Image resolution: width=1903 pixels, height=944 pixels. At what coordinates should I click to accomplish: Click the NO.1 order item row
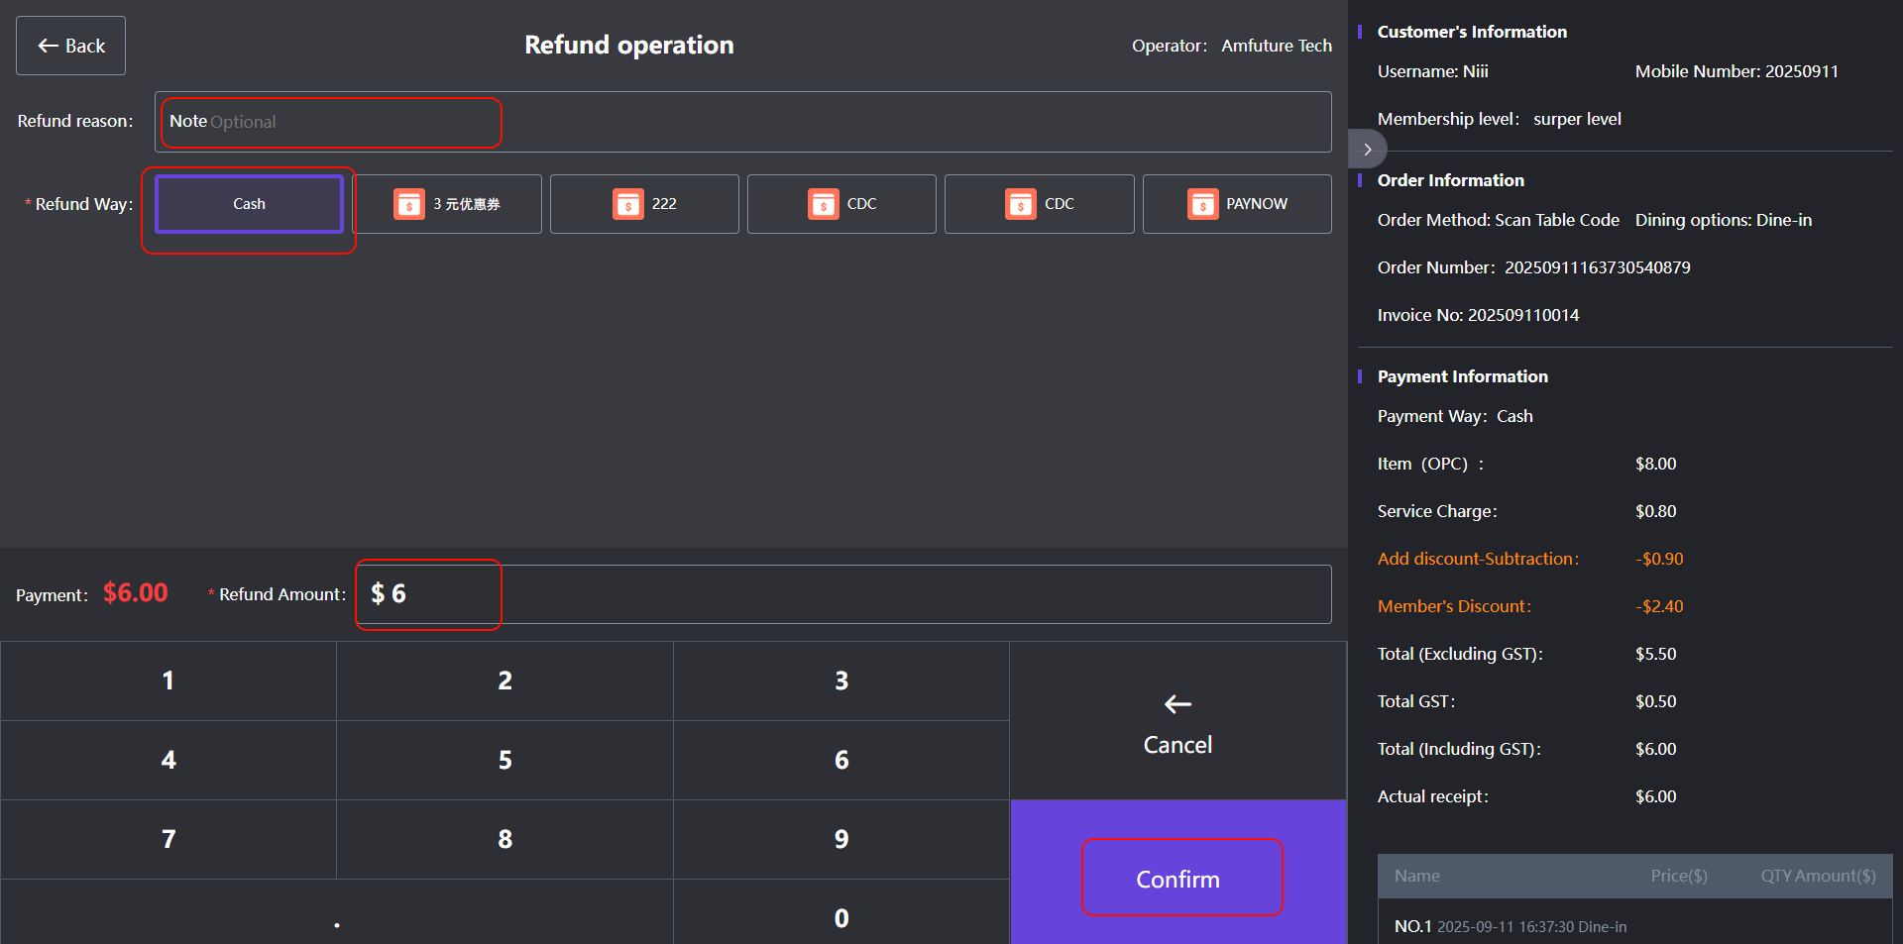tap(1633, 926)
